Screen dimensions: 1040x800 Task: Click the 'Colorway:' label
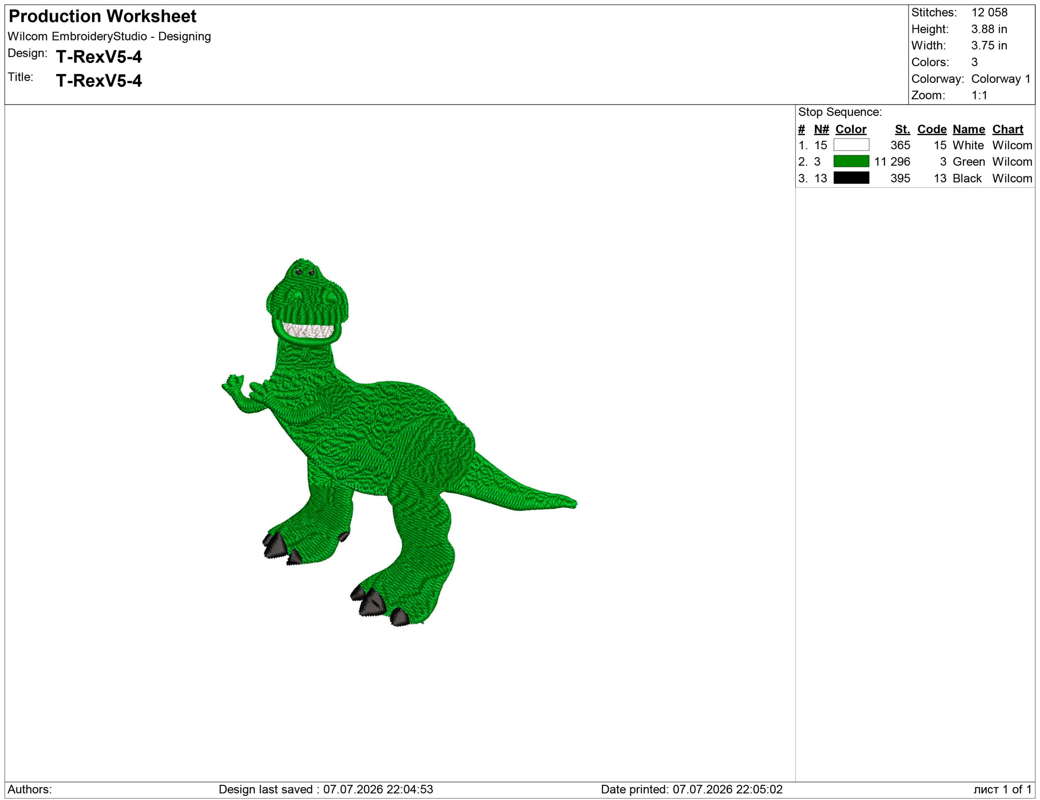(938, 78)
